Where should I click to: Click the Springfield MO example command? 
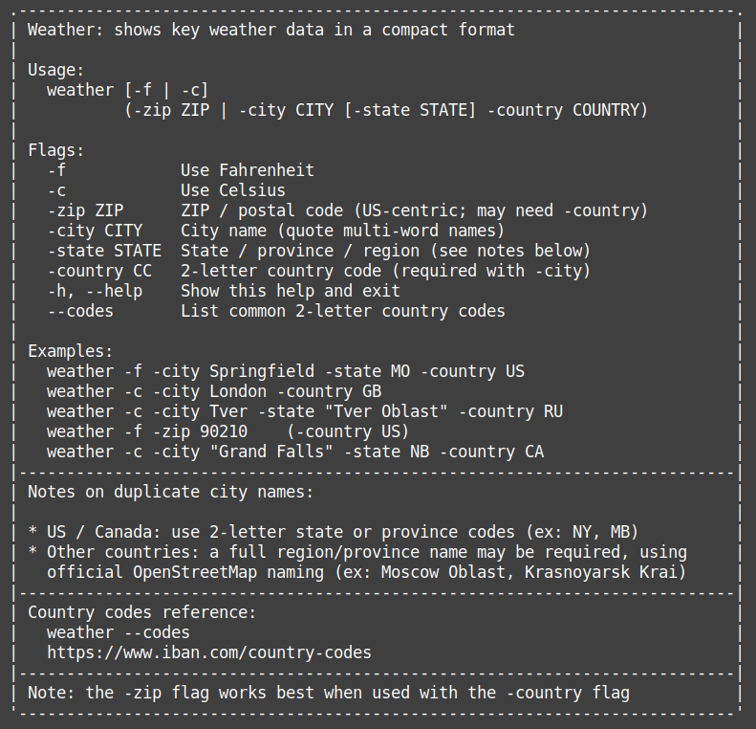tap(285, 371)
